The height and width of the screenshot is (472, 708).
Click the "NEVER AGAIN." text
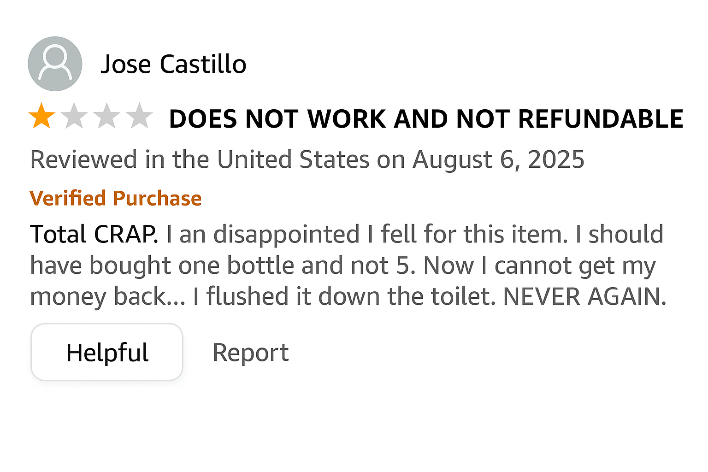(584, 296)
